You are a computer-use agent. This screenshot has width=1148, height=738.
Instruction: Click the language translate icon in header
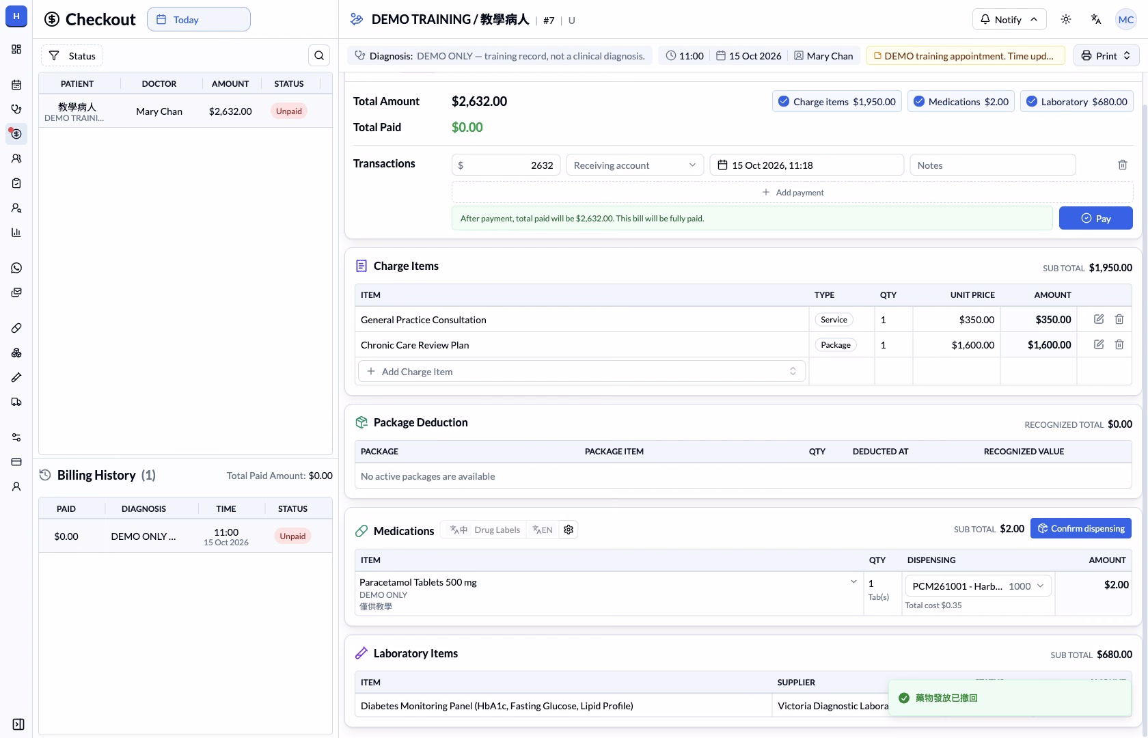pos(1096,19)
